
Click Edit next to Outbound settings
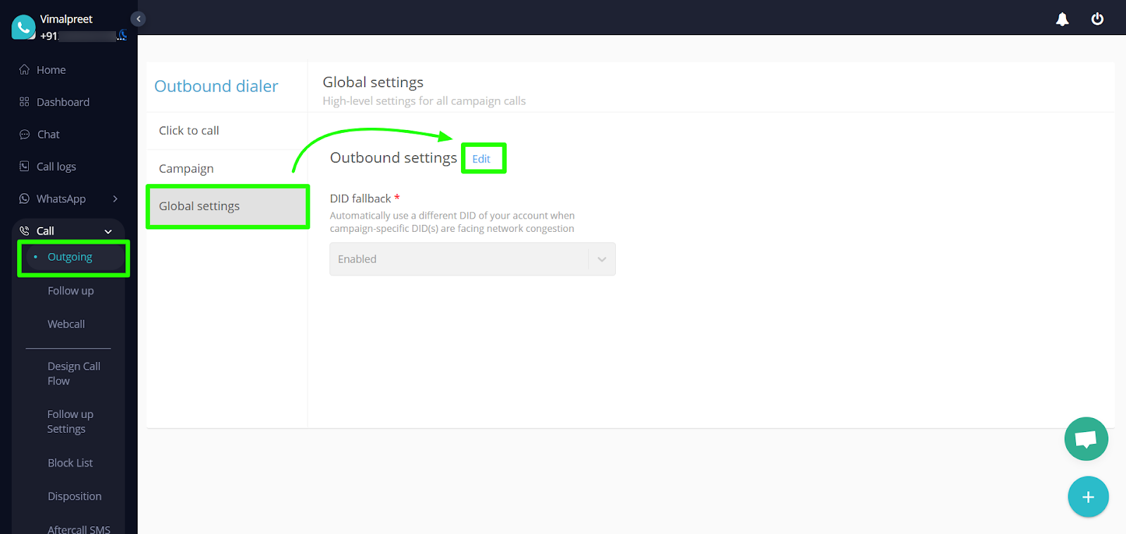(x=481, y=159)
